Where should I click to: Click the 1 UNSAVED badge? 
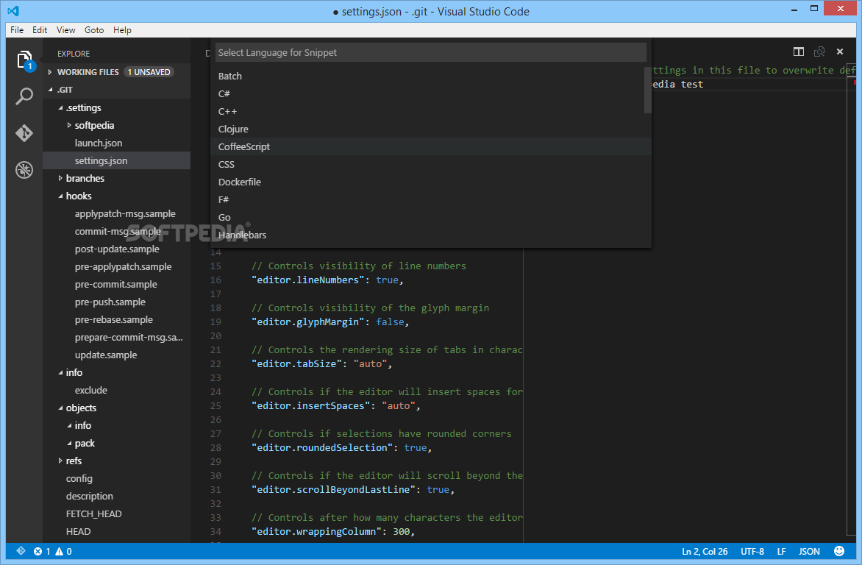click(x=149, y=72)
